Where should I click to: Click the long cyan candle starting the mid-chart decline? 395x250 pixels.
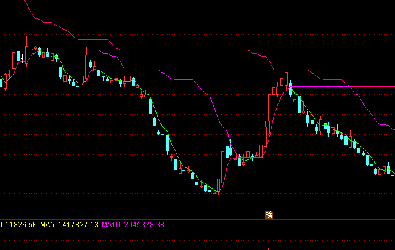click(150, 106)
